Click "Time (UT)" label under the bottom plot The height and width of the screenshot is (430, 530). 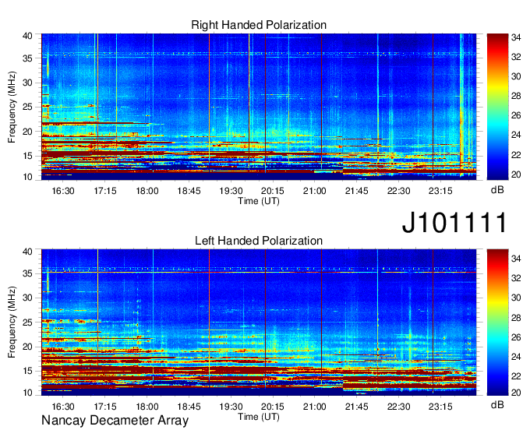pos(259,417)
